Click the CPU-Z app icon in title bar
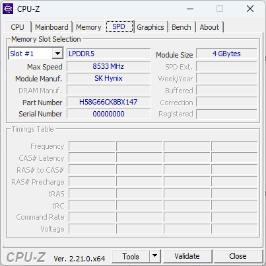The width and height of the screenshot is (266, 266). [x=8, y=9]
